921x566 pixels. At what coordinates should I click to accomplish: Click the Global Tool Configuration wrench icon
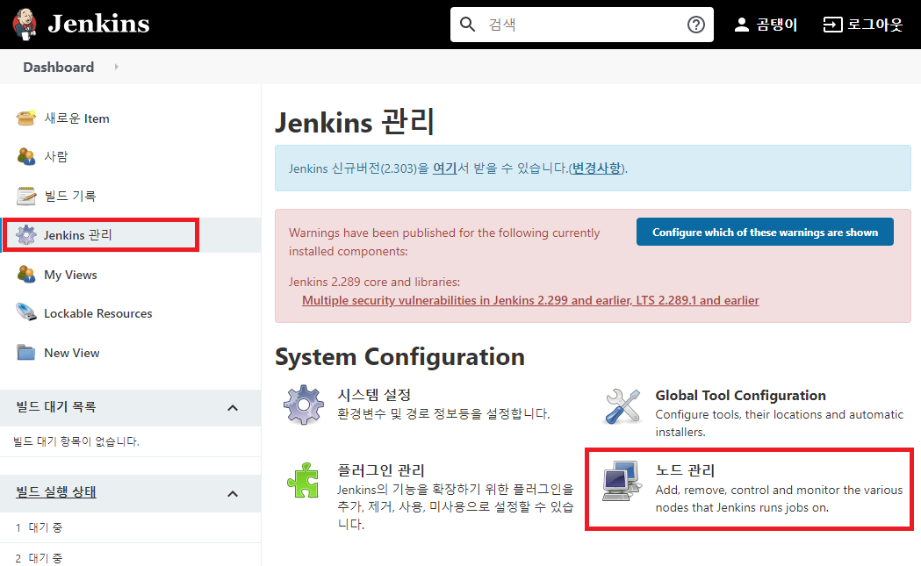(622, 405)
